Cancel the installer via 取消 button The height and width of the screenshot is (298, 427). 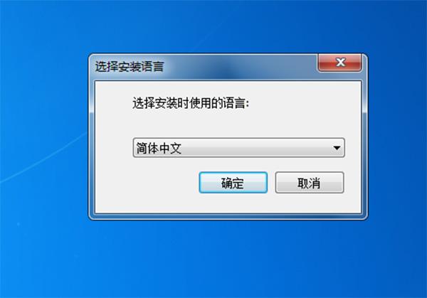[x=310, y=183]
